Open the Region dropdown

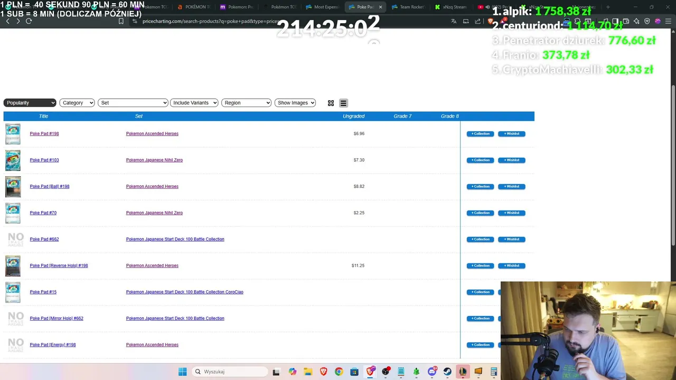[x=247, y=103]
